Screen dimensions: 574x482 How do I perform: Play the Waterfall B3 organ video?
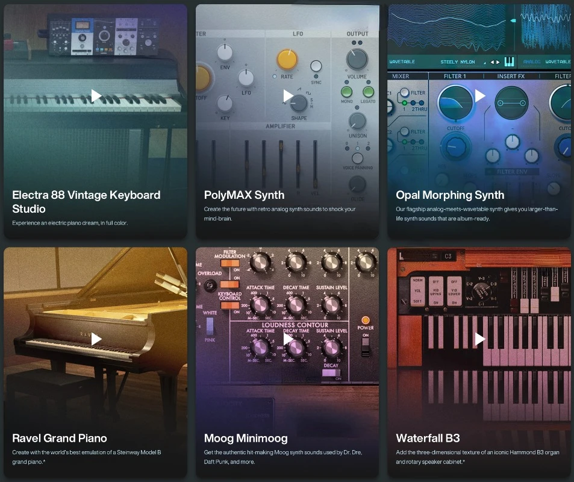click(x=480, y=339)
